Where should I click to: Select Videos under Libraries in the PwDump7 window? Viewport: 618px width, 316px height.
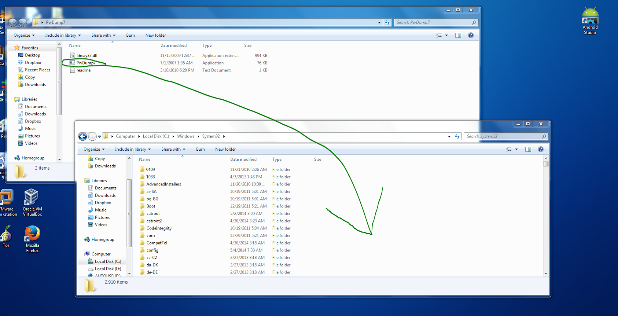point(28,143)
